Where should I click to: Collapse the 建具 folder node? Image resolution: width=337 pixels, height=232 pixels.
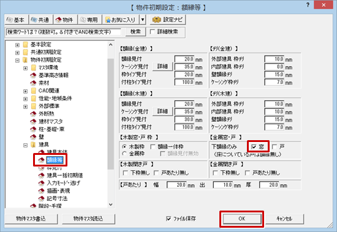pos(25,145)
